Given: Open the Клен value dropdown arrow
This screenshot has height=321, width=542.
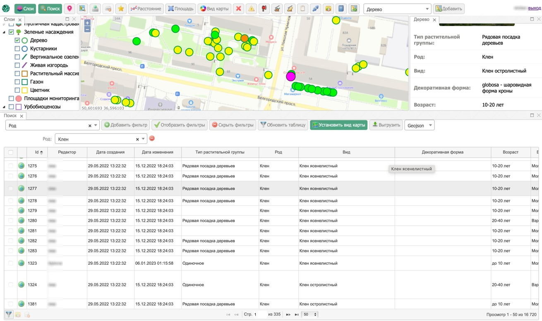Looking at the screenshot, I should pyautogui.click(x=143, y=139).
